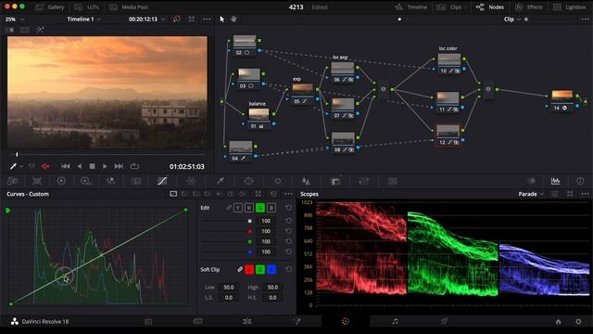Open the LUTs panel
This screenshot has height=334, width=593.
coord(86,7)
